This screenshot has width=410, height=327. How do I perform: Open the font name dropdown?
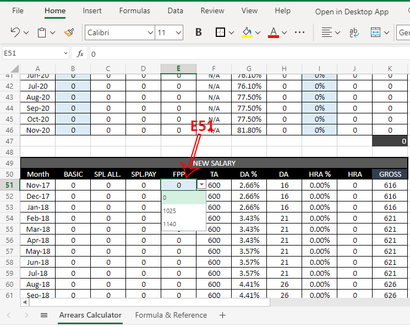click(x=150, y=33)
